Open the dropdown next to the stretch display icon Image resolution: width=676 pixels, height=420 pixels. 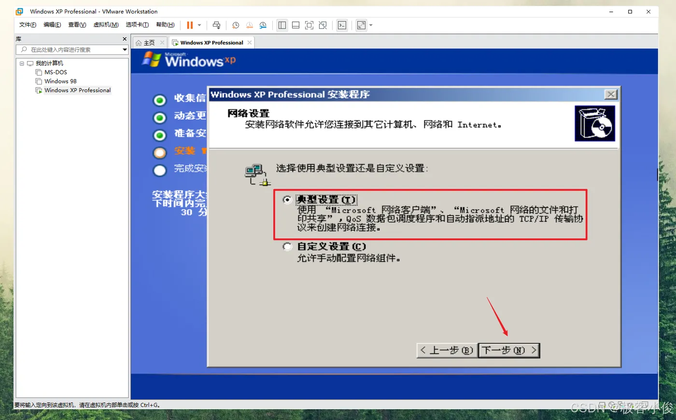point(371,25)
